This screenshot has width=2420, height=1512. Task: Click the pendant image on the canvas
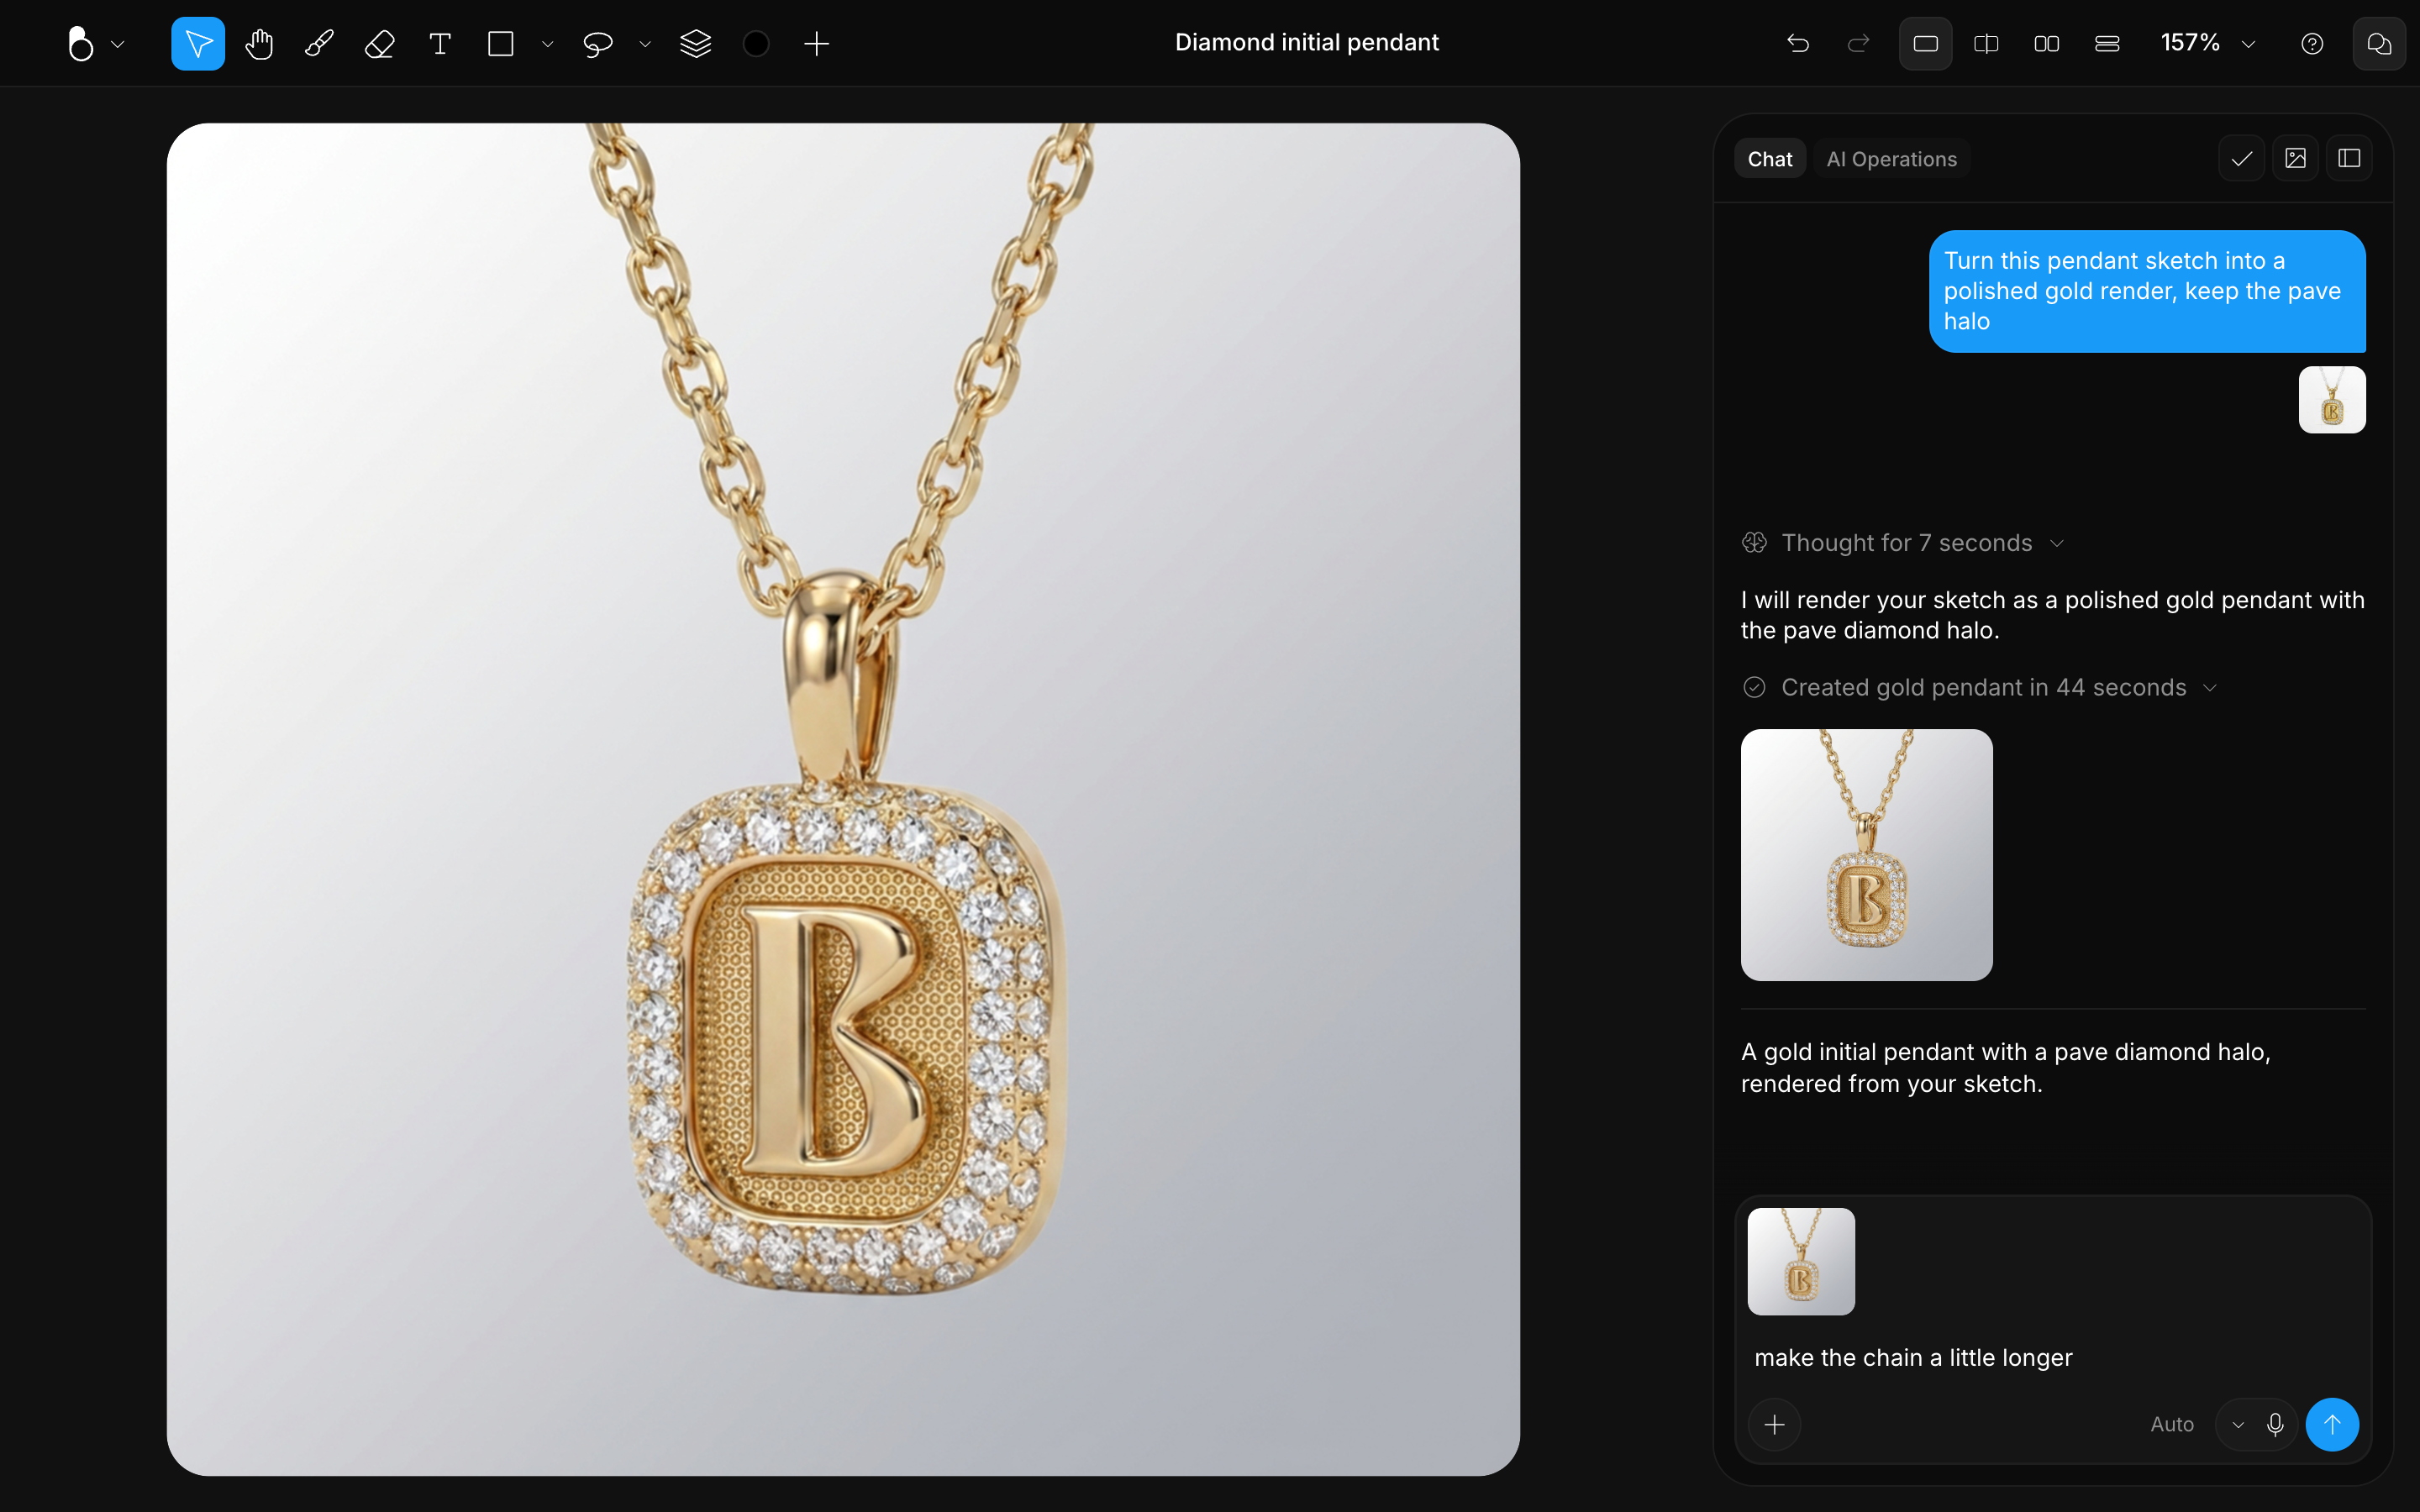click(843, 799)
